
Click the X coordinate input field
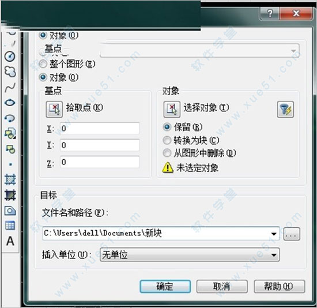click(x=100, y=128)
